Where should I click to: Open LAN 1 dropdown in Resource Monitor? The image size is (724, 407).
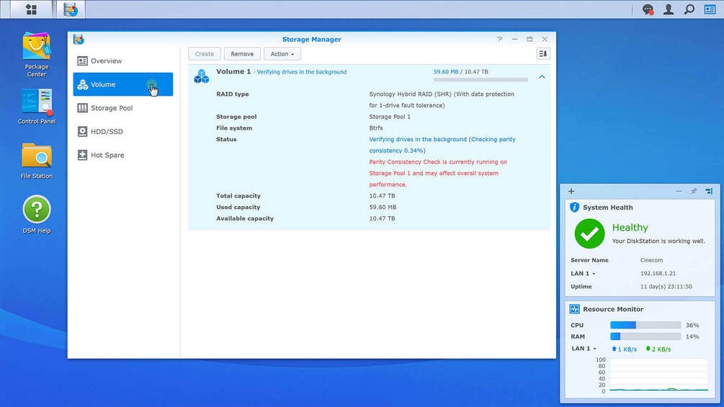tap(584, 349)
